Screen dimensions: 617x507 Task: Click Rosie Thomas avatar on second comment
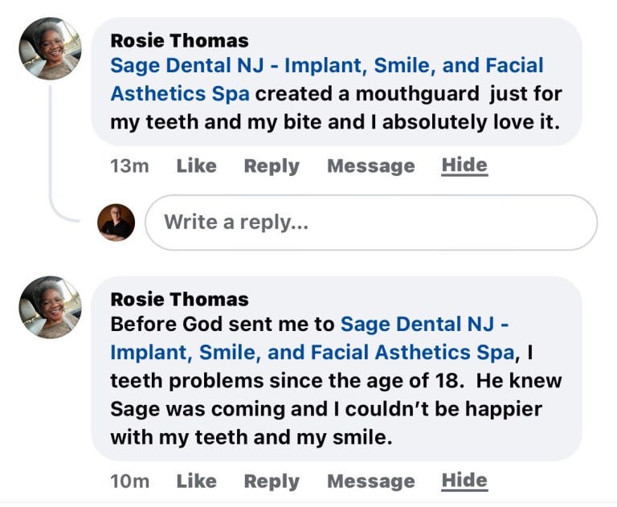pyautogui.click(x=50, y=307)
